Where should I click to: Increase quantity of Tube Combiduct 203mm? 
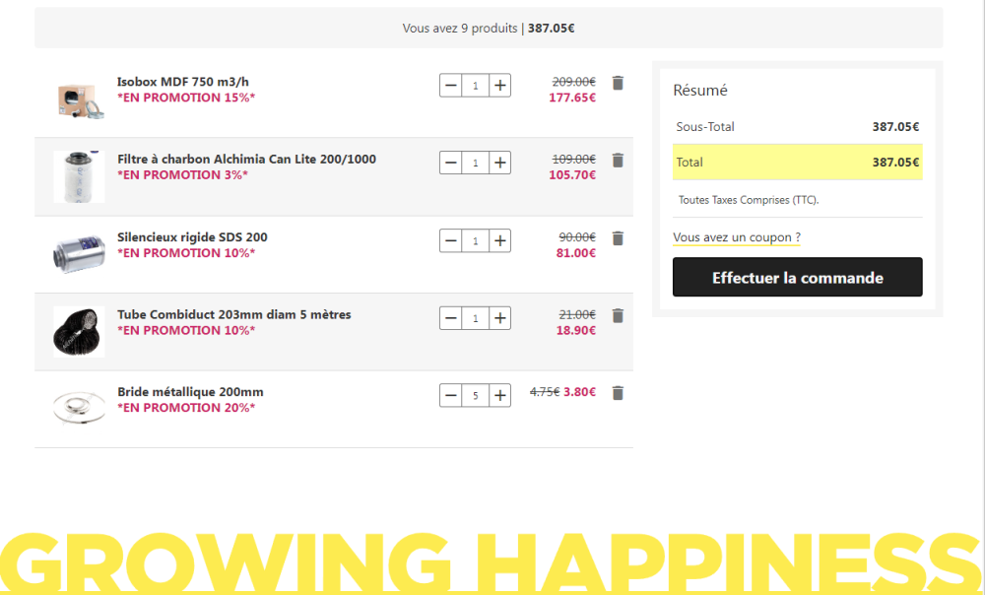500,318
